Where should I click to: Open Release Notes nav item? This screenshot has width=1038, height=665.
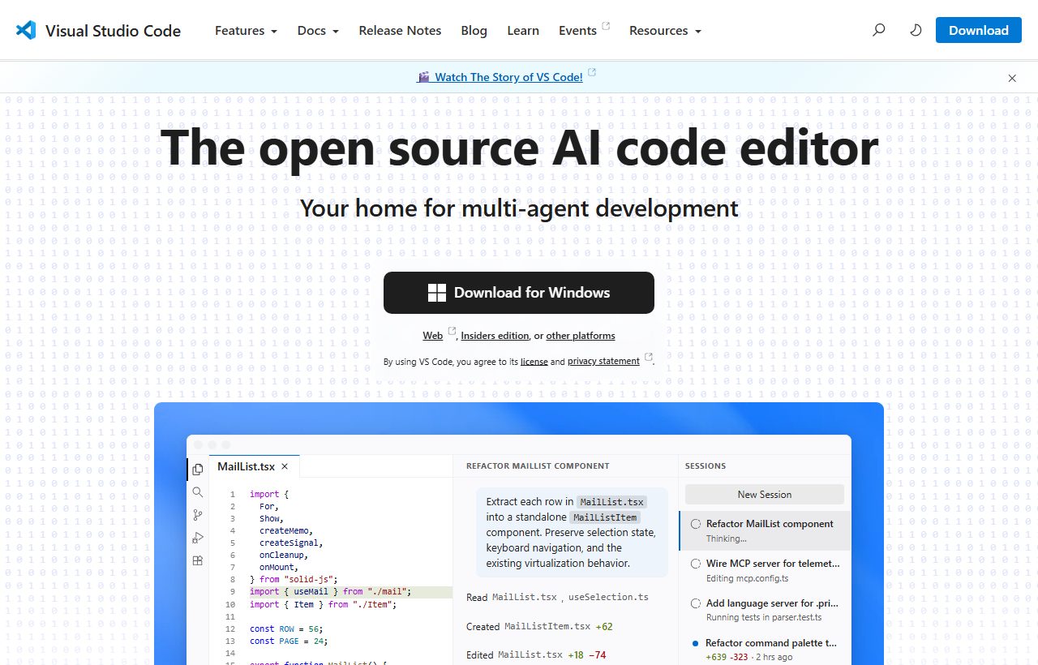pyautogui.click(x=400, y=31)
